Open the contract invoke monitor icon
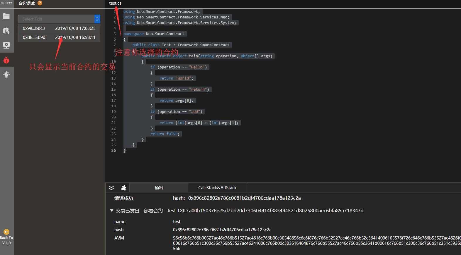461x255 pixels. coord(6,45)
